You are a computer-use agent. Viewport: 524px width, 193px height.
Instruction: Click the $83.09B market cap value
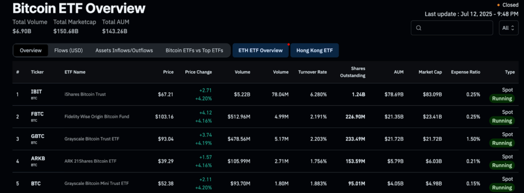pos(432,94)
